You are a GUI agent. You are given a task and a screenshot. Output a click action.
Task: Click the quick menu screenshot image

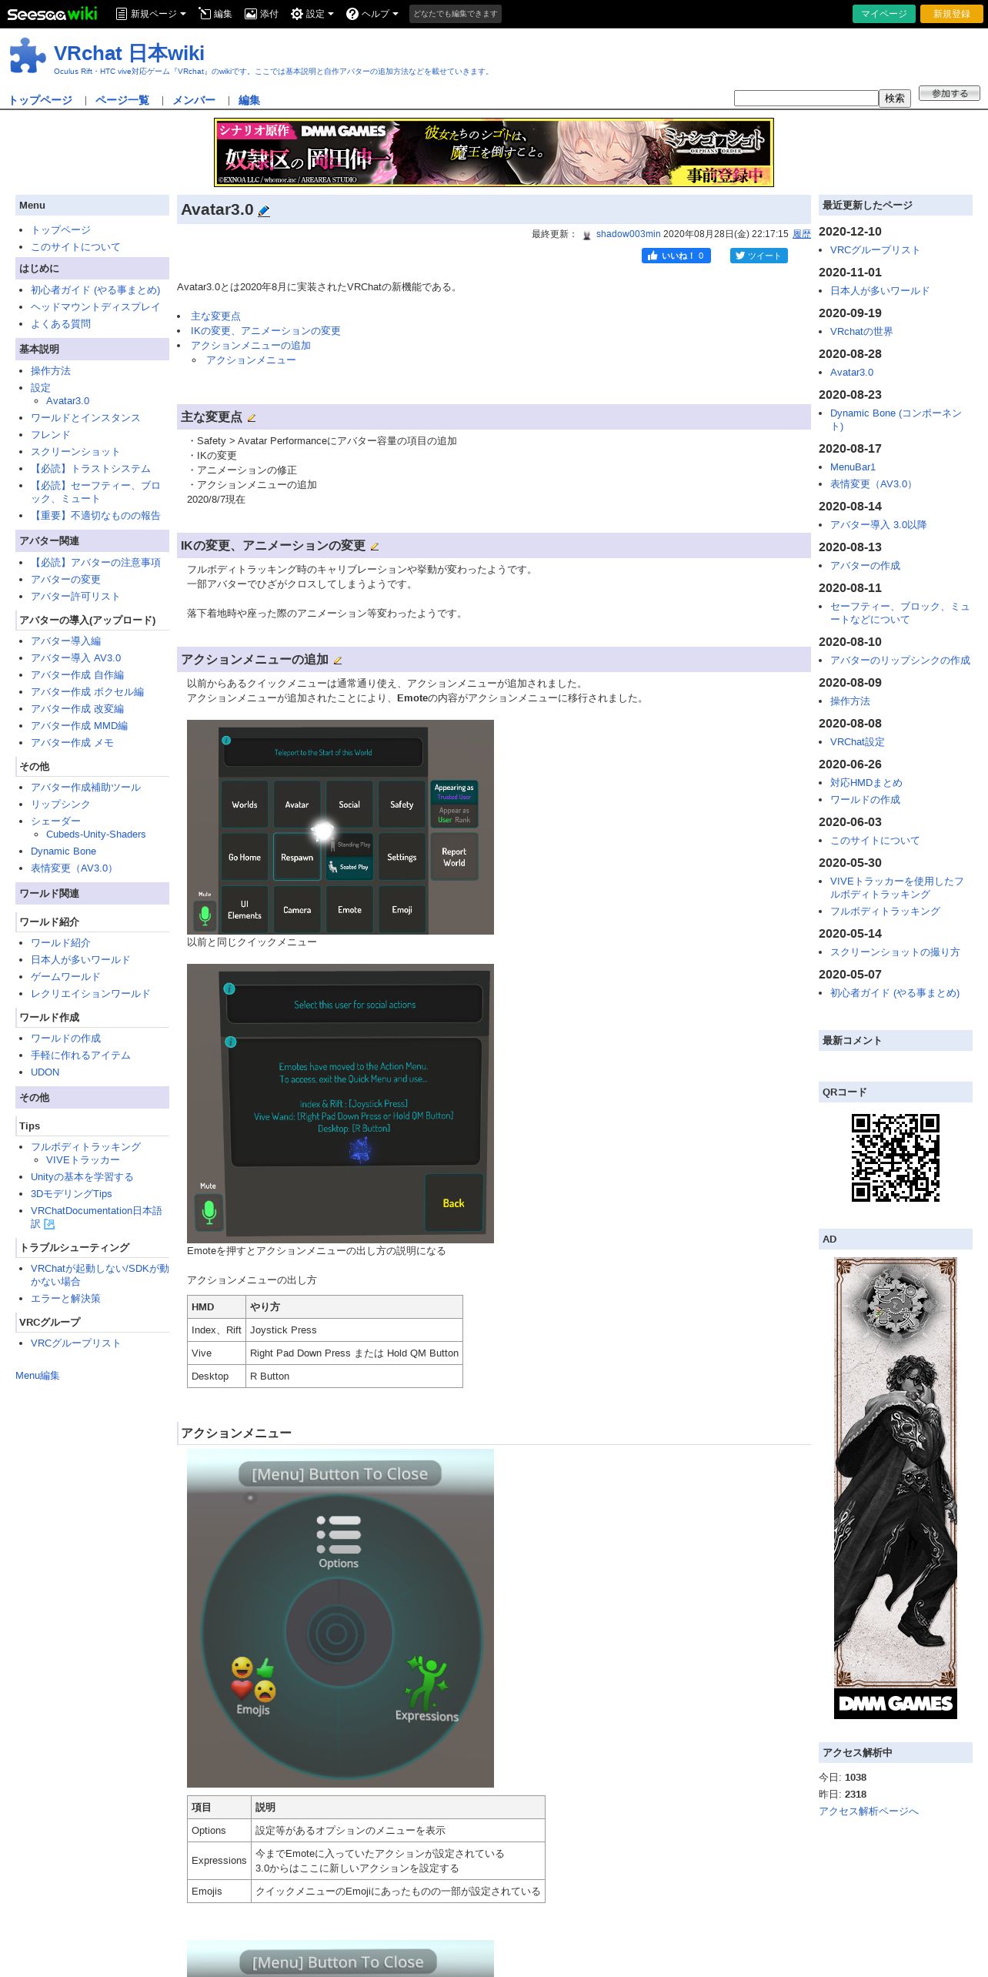pos(340,827)
